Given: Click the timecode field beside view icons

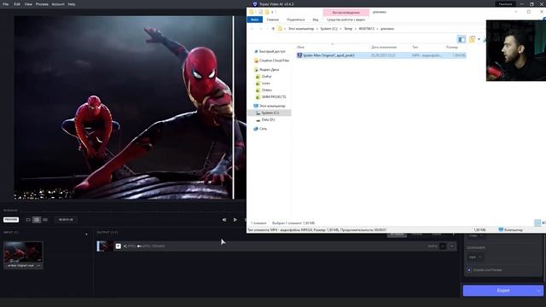Looking at the screenshot, I should pos(66,220).
